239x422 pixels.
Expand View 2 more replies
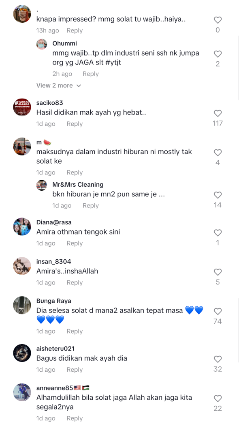click(59, 85)
